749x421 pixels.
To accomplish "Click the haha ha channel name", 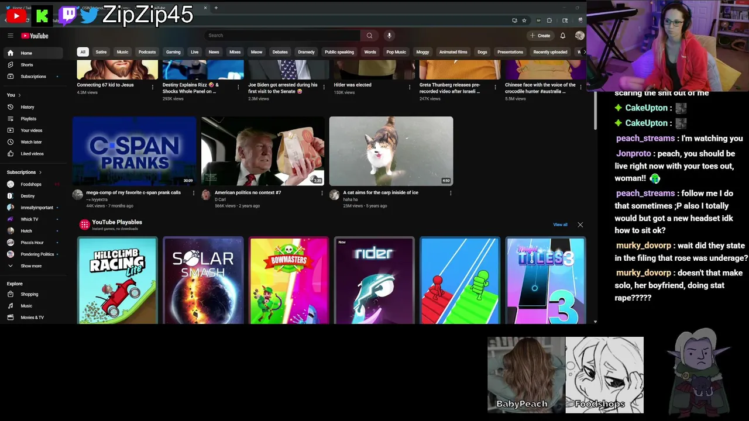I will click(x=350, y=199).
